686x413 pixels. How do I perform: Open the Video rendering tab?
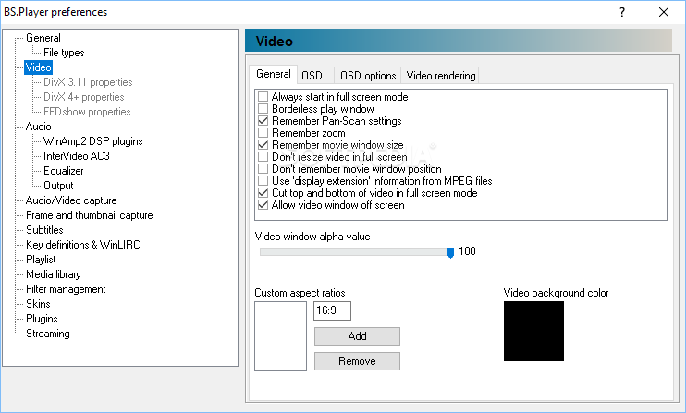[440, 76]
